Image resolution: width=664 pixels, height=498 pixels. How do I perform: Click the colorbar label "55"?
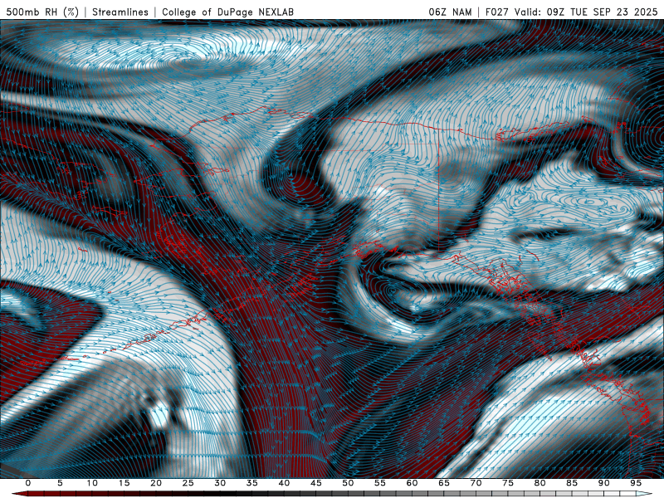(x=380, y=483)
